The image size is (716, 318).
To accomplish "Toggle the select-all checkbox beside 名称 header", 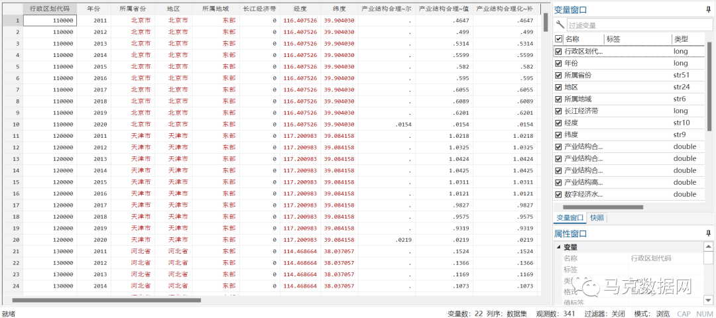I will [558, 39].
